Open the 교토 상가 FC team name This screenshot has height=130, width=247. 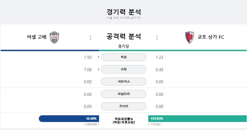coord(211,37)
